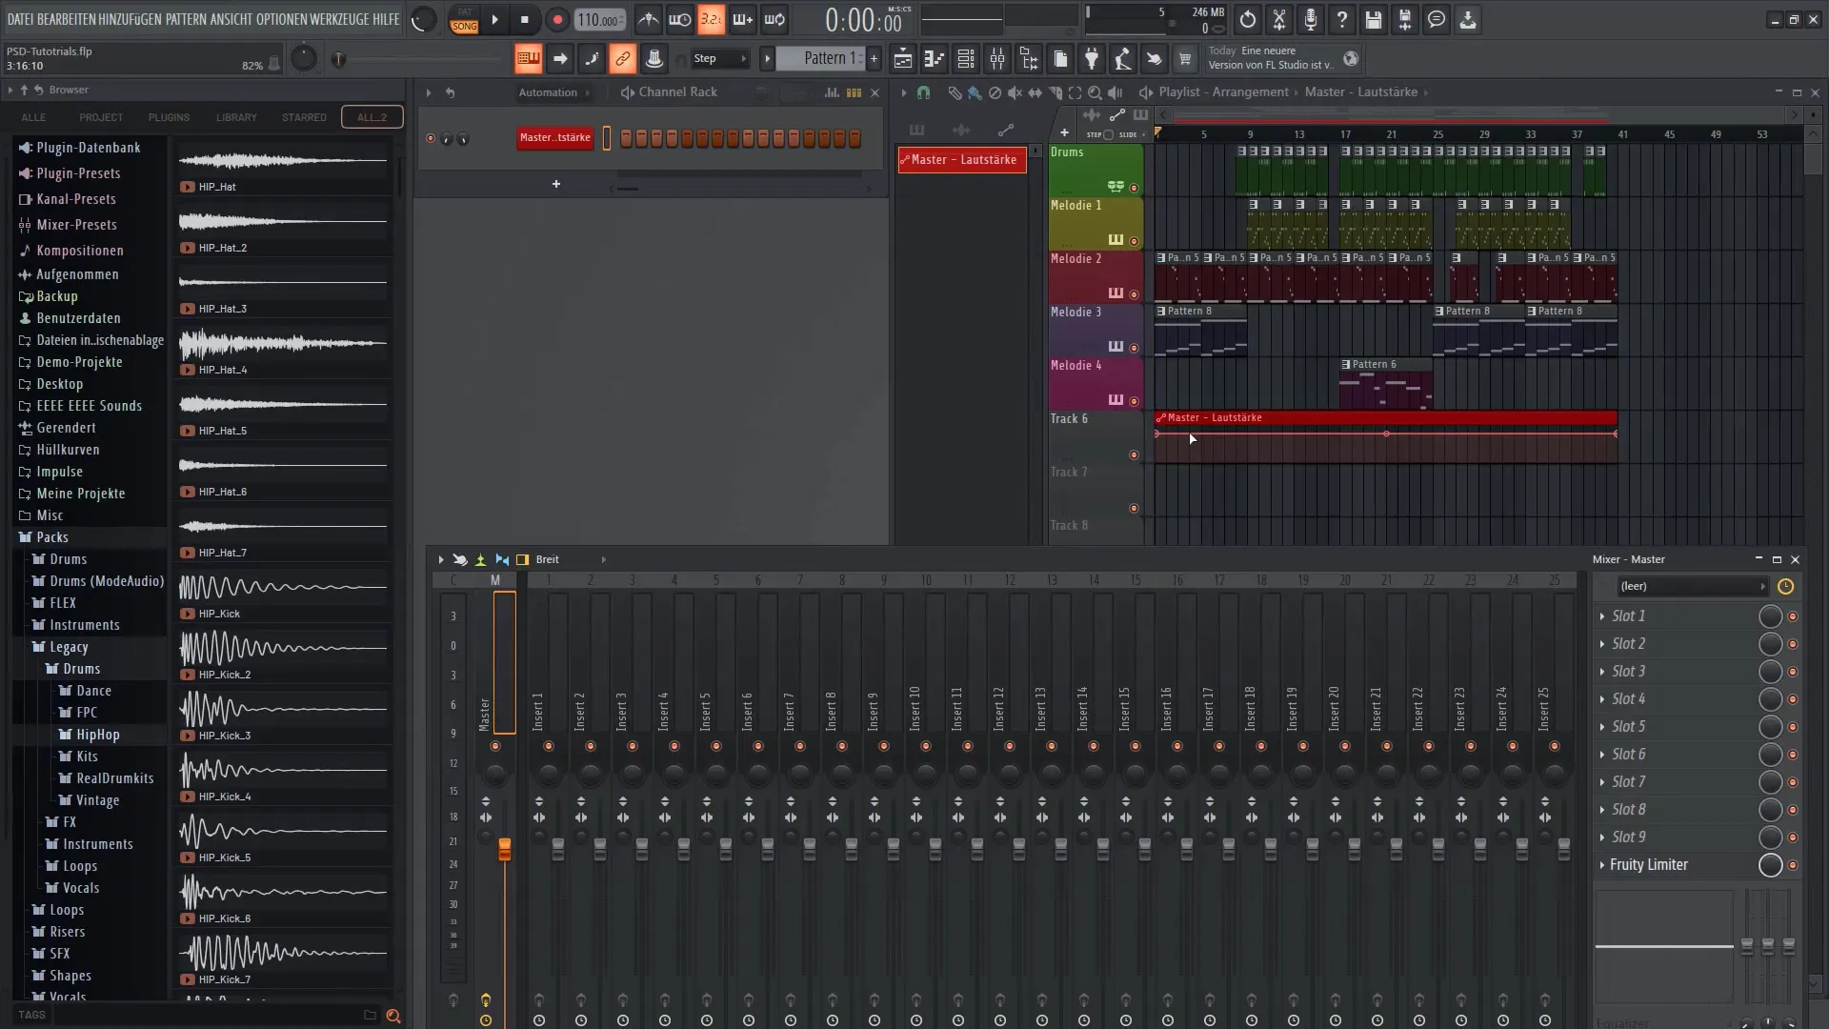The width and height of the screenshot is (1829, 1029).
Task: Click the Master..tstärke channel button
Action: pos(554,138)
